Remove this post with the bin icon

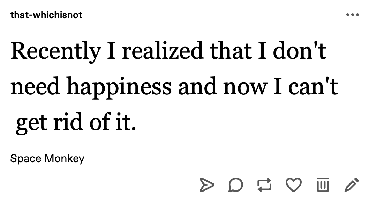click(323, 185)
